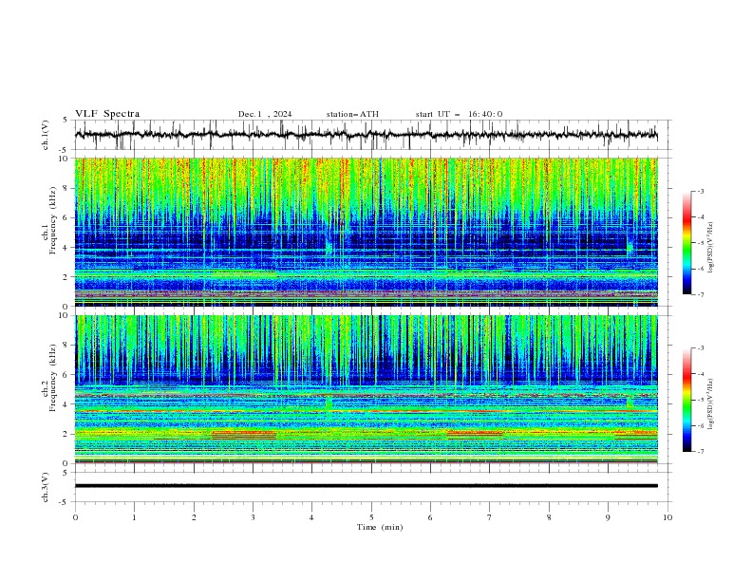The image size is (752, 581).
Task: Select the ch.2 "Frequency (kHz)" axis label
Action: [53, 378]
